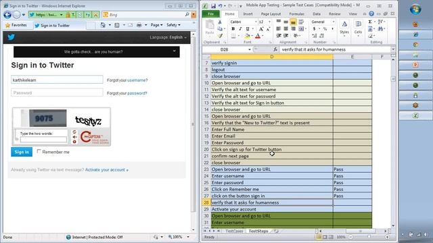433x243 pixels.
Task: Follow the forgot password link
Action: (x=137, y=93)
